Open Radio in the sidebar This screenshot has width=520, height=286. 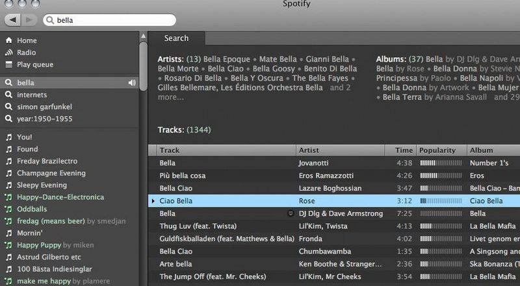pyautogui.click(x=27, y=53)
